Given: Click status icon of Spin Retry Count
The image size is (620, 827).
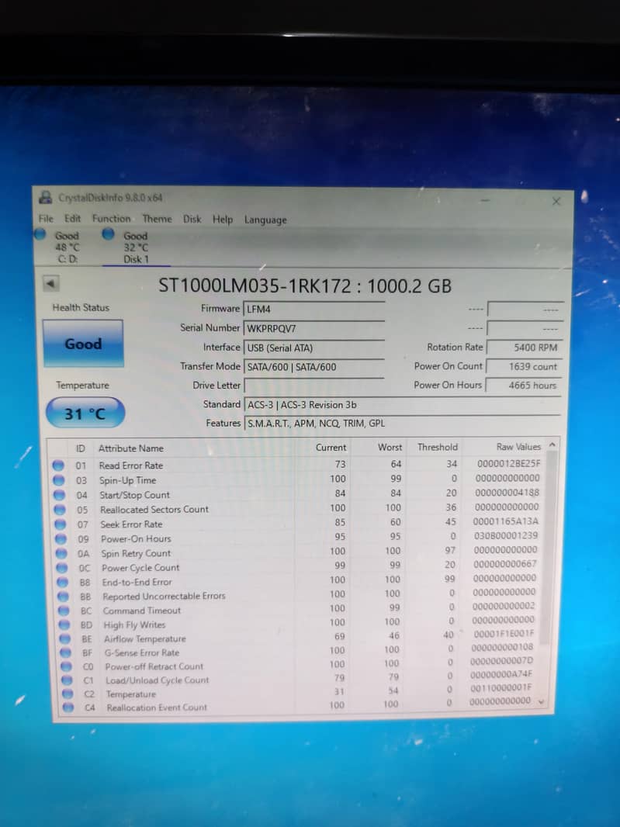Looking at the screenshot, I should [x=61, y=553].
